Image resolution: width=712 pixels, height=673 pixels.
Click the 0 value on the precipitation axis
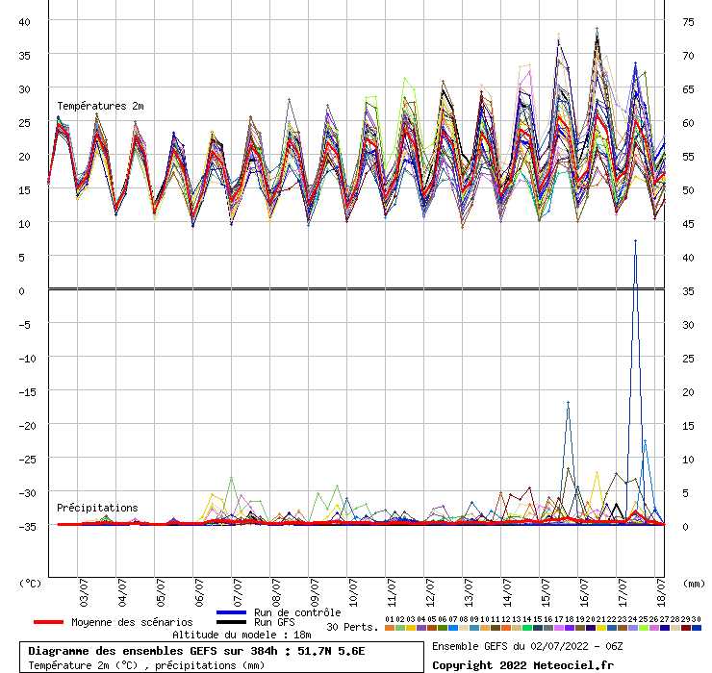pyautogui.click(x=686, y=527)
